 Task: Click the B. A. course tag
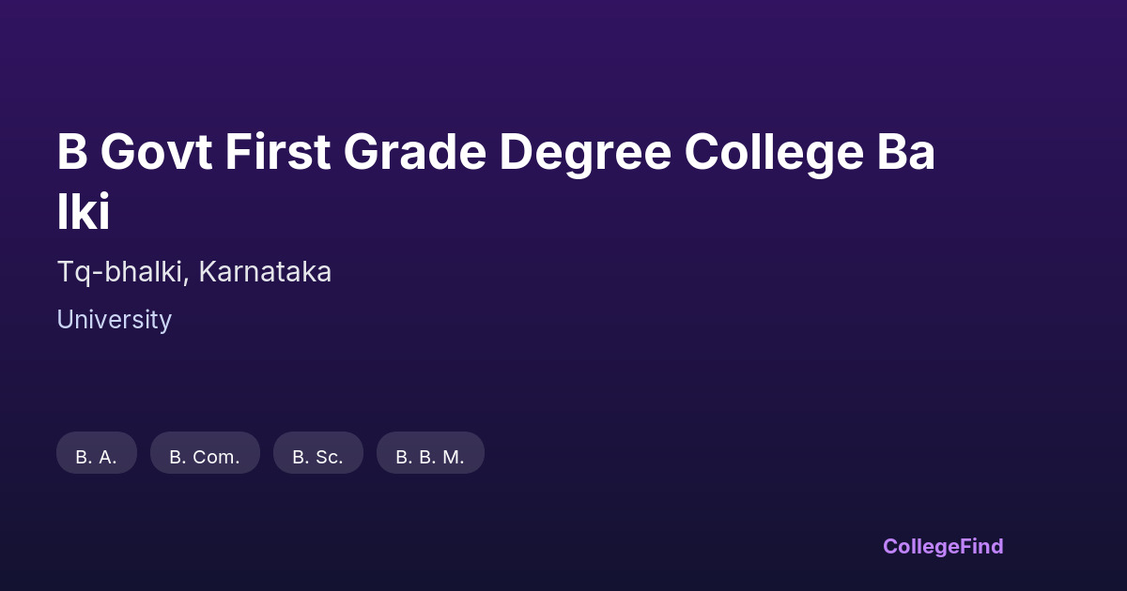click(x=97, y=457)
